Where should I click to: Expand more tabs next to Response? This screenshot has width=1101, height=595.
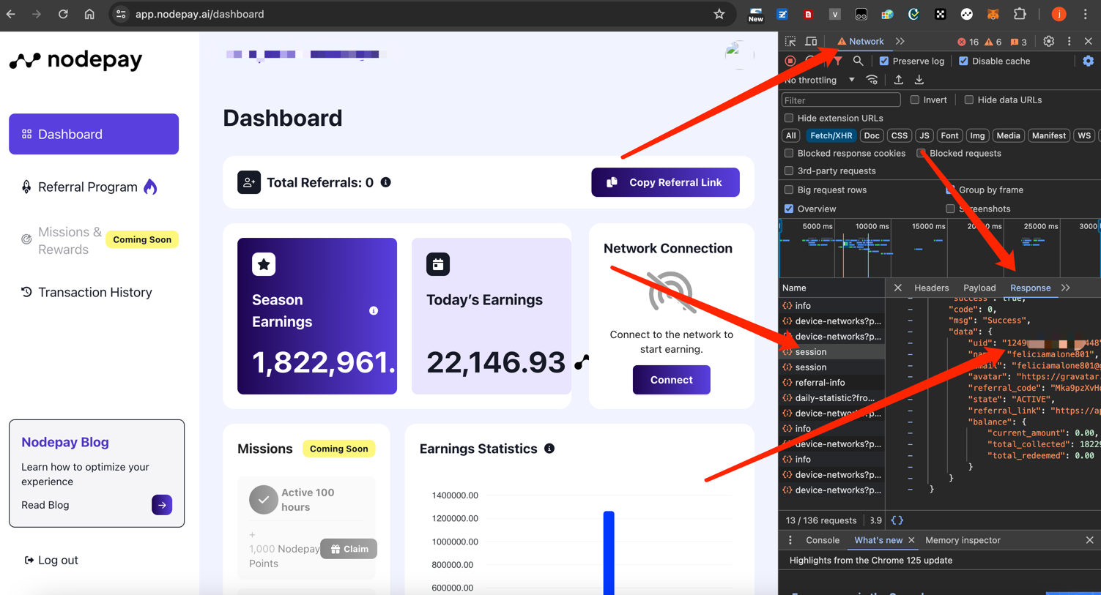tap(1066, 288)
